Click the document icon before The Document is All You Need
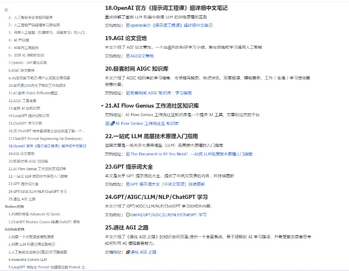349x271 pixels. 128,154
